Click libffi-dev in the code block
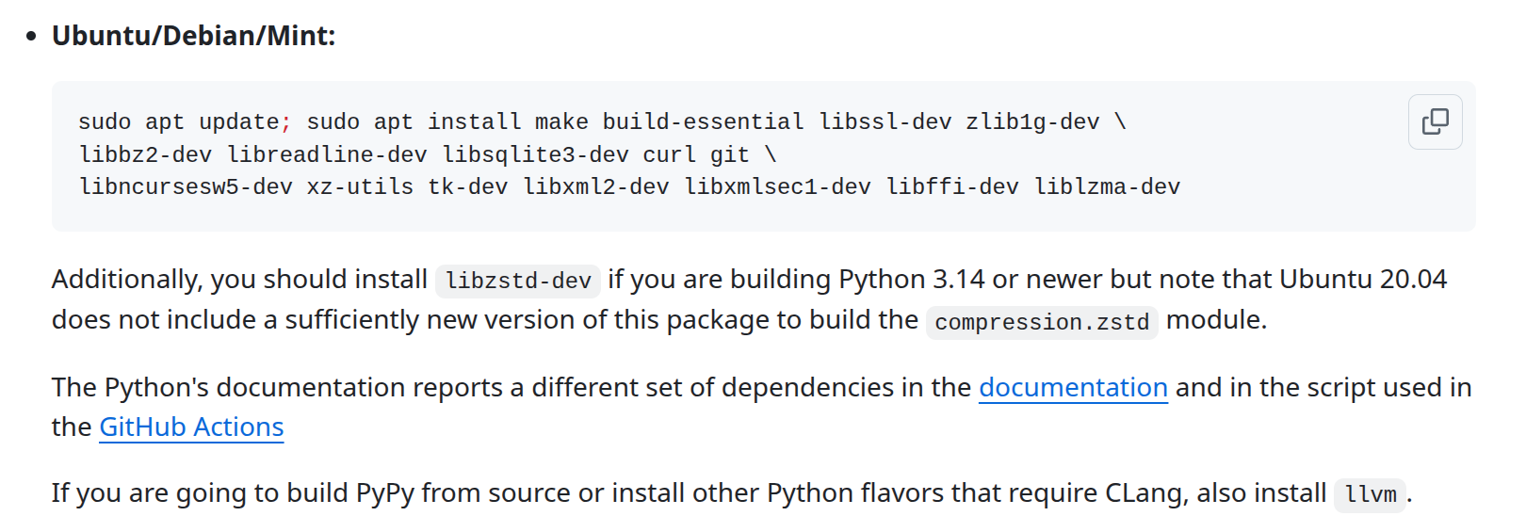The width and height of the screenshot is (1526, 532). click(x=952, y=186)
